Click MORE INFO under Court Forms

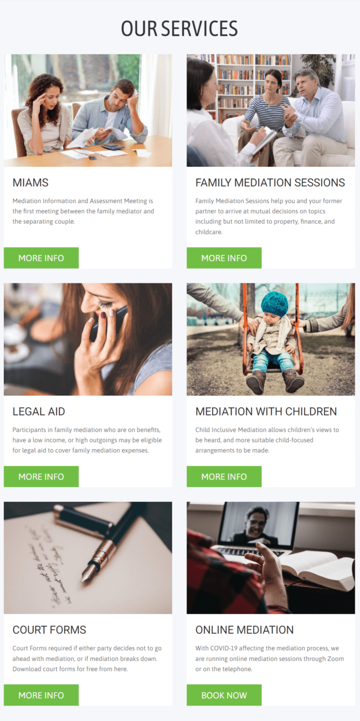(41, 695)
